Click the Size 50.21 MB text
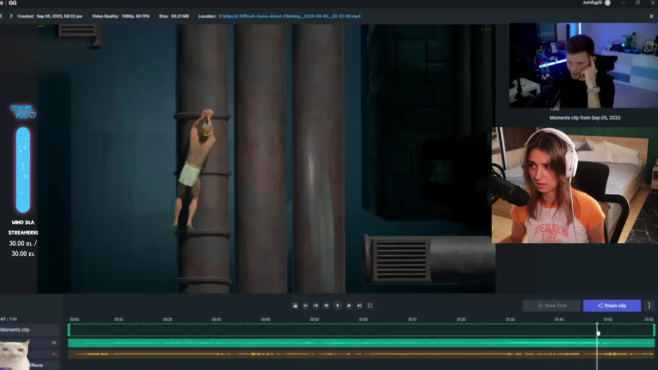 click(174, 16)
